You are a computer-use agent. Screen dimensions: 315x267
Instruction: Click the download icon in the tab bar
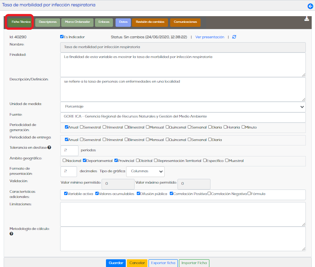click(x=307, y=19)
